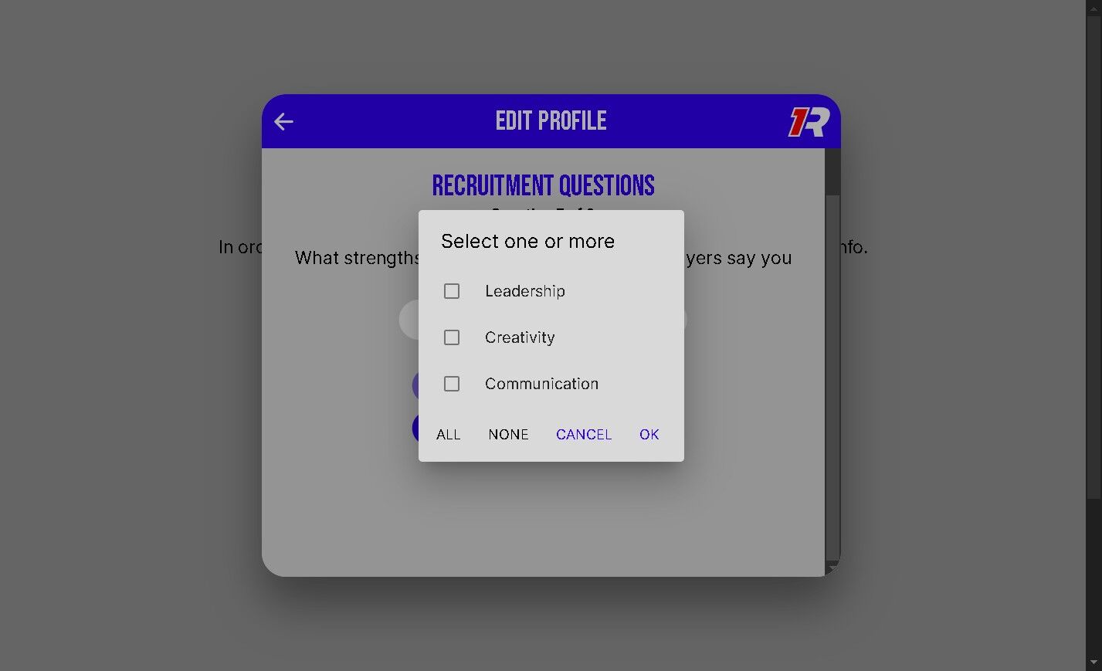Viewport: 1102px width, 671px height.
Task: Click the 1R logo in header
Action: tap(809, 122)
